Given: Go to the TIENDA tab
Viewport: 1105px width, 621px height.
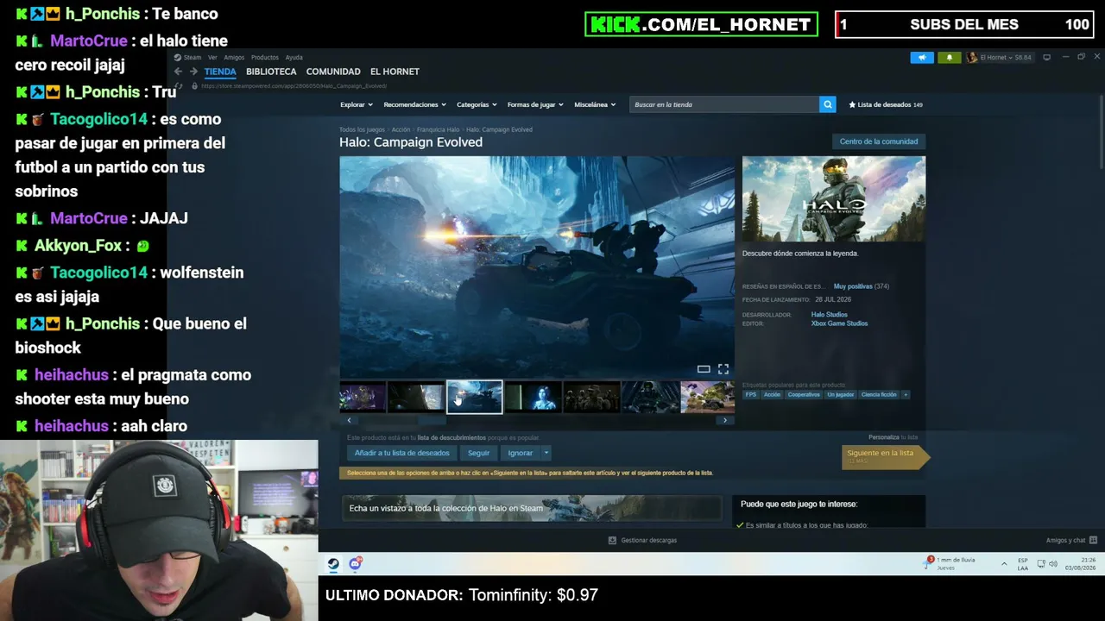Looking at the screenshot, I should (220, 72).
